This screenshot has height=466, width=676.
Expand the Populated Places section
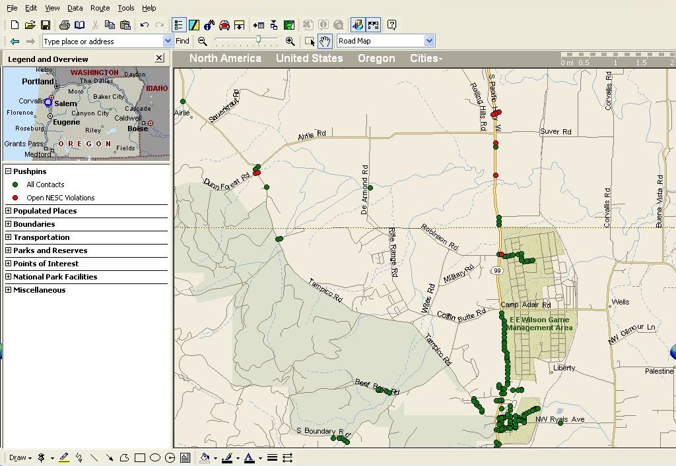9,211
